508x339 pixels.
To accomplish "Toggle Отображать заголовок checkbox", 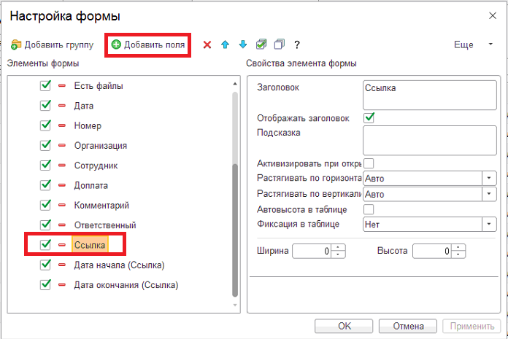I will (x=369, y=118).
